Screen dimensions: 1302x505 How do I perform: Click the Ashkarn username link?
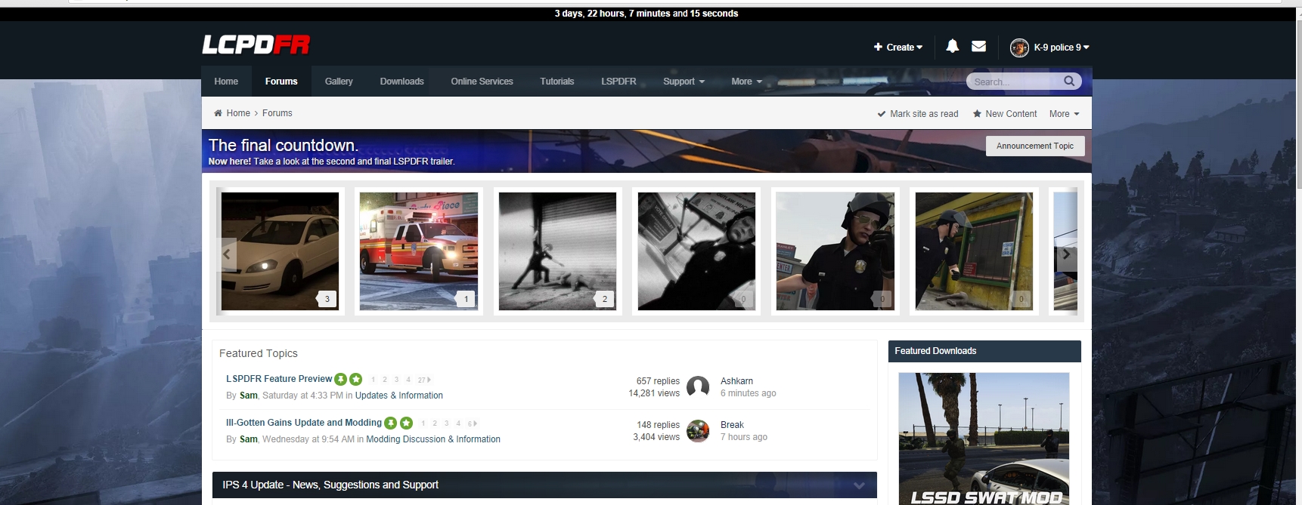pos(736,381)
